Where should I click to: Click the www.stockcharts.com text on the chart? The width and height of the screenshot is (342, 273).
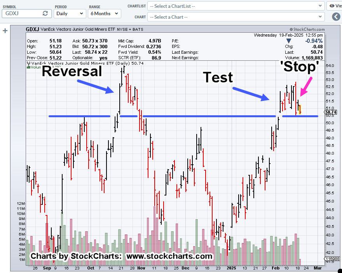coord(169,256)
